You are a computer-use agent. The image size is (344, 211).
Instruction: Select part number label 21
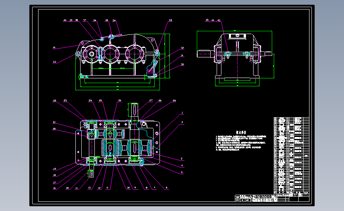click(54, 122)
